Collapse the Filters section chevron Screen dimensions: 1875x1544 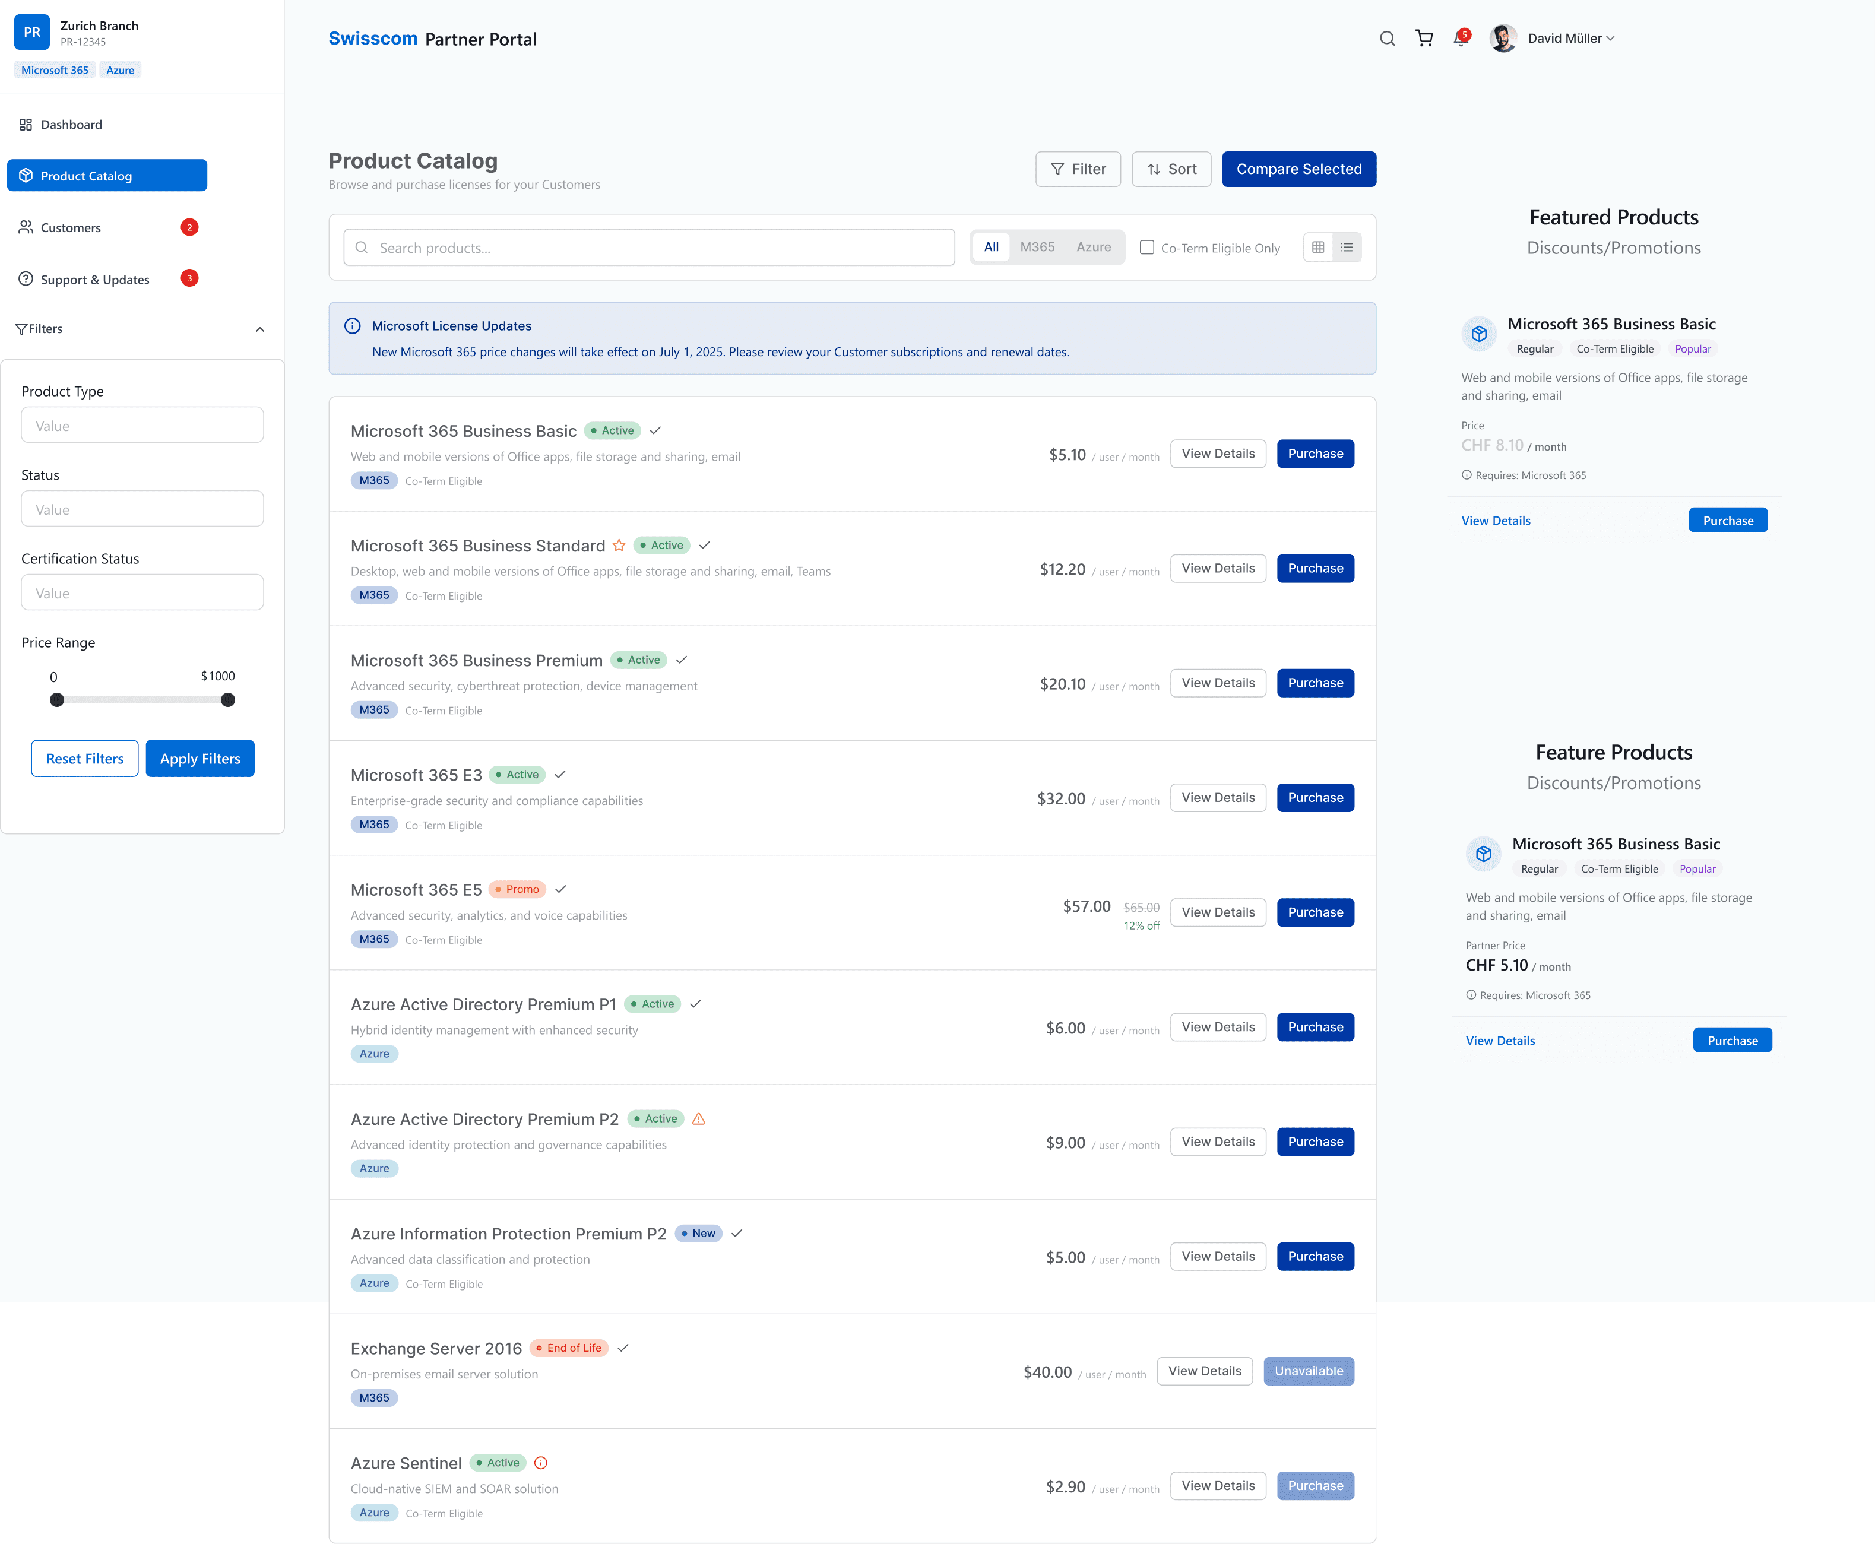(259, 329)
